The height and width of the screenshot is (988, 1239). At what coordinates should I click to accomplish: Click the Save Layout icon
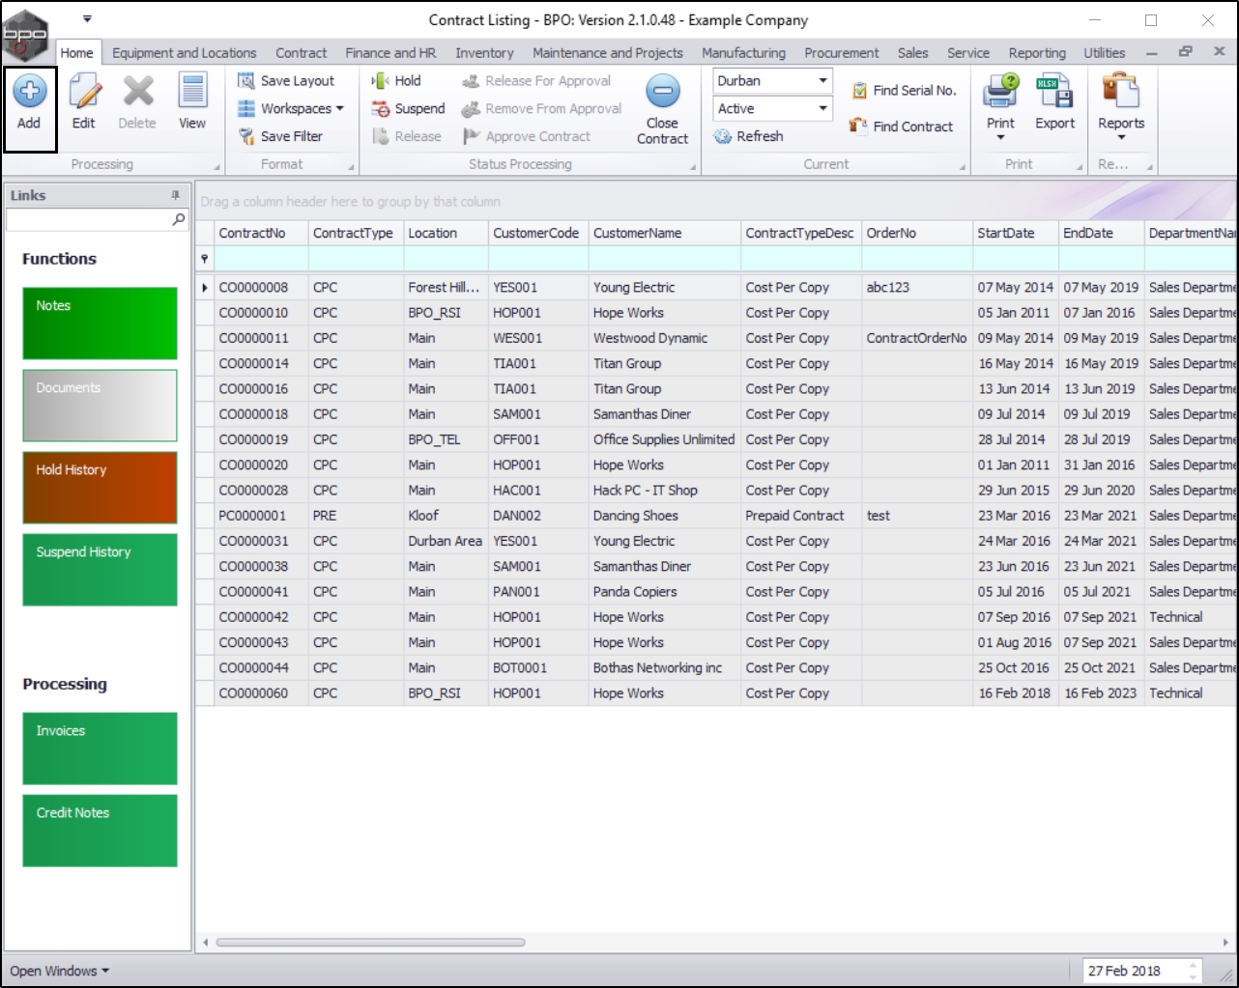coord(246,81)
